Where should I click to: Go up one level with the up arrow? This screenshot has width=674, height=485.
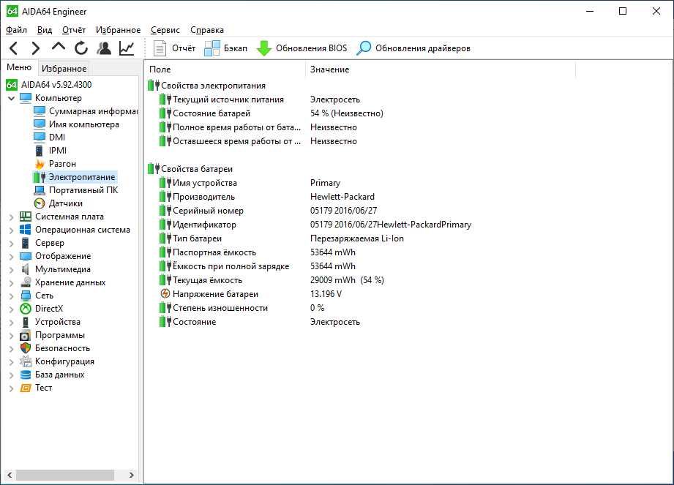click(x=59, y=48)
